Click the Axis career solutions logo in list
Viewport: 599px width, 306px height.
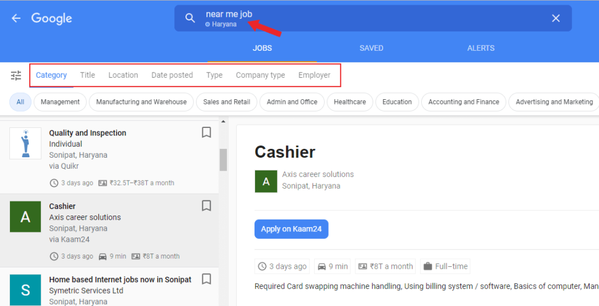[25, 217]
